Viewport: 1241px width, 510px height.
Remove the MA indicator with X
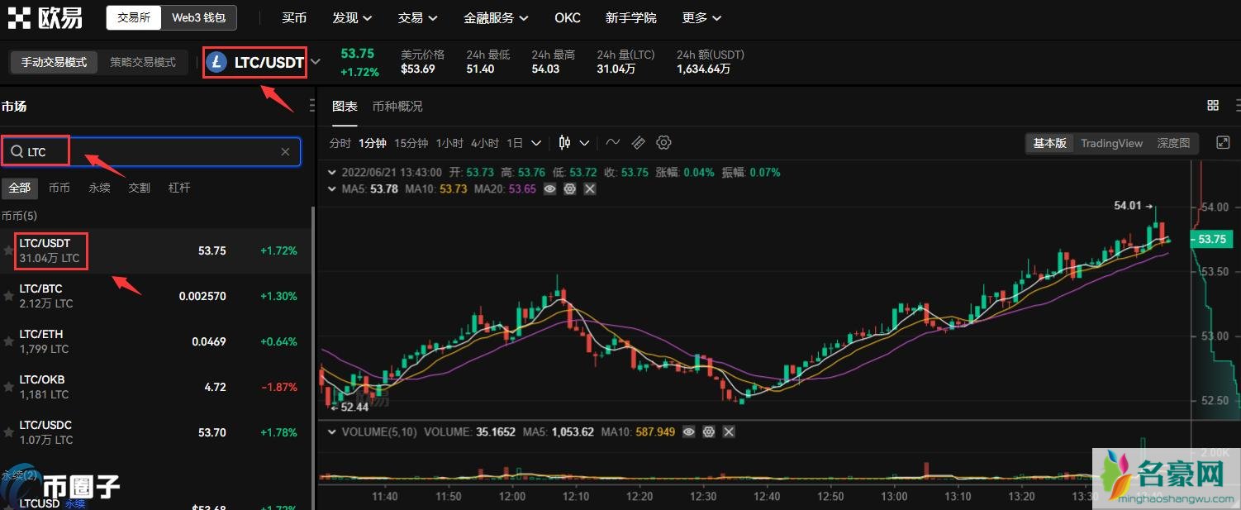589,189
